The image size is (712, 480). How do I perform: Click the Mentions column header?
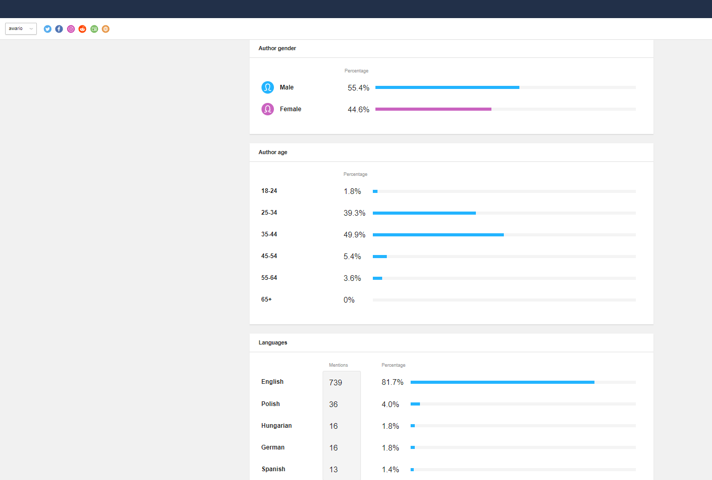point(338,365)
